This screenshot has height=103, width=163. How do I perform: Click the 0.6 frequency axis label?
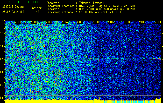[x=2, y=98]
